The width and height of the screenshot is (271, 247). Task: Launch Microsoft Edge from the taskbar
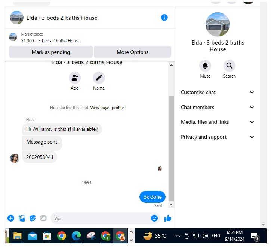(x=76, y=236)
